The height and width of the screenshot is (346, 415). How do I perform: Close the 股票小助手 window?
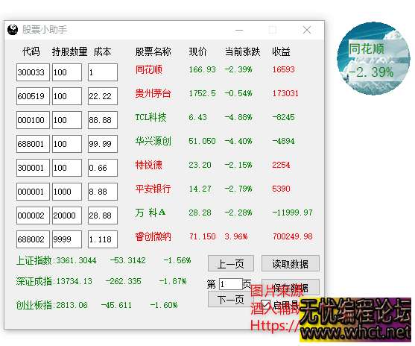click(x=307, y=30)
